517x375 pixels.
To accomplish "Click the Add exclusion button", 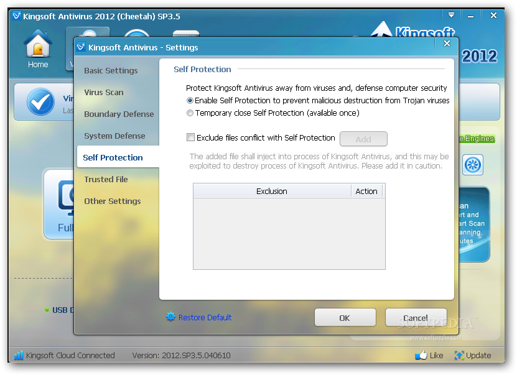I will coord(363,139).
